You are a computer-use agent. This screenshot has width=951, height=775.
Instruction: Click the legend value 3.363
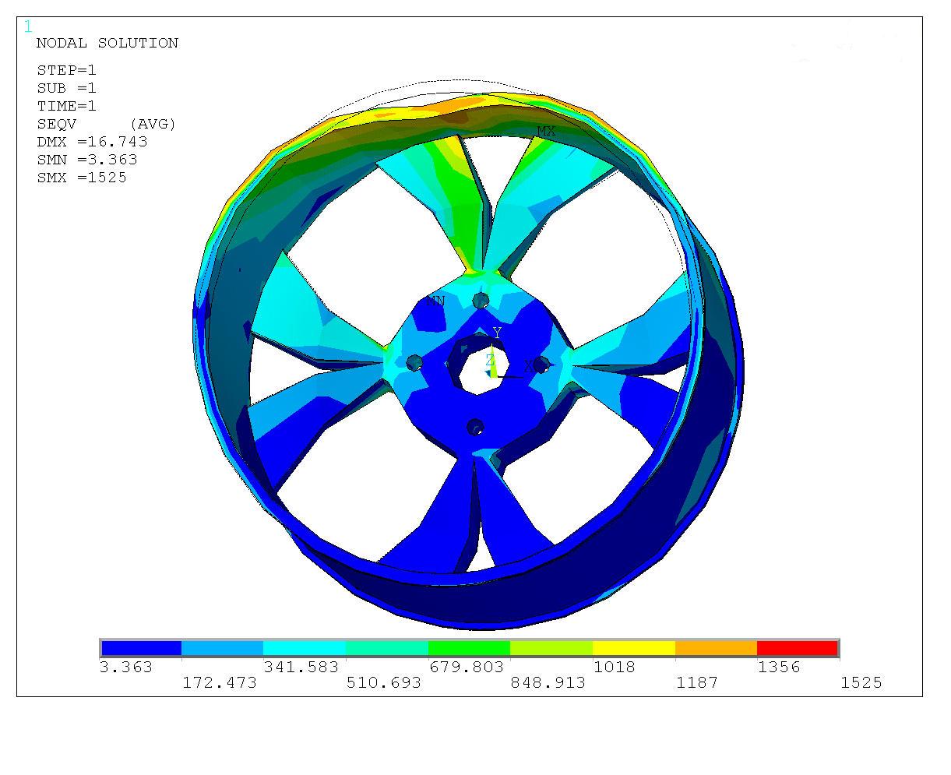[x=126, y=668]
